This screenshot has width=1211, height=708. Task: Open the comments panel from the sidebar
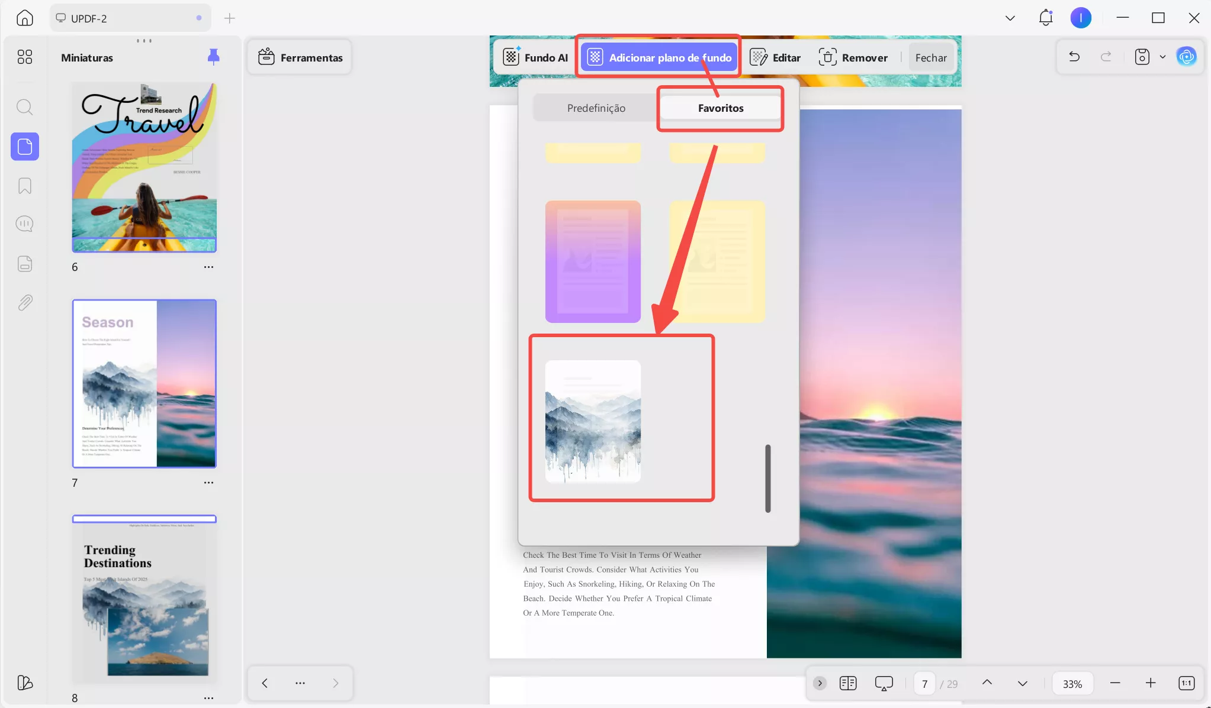pos(24,224)
